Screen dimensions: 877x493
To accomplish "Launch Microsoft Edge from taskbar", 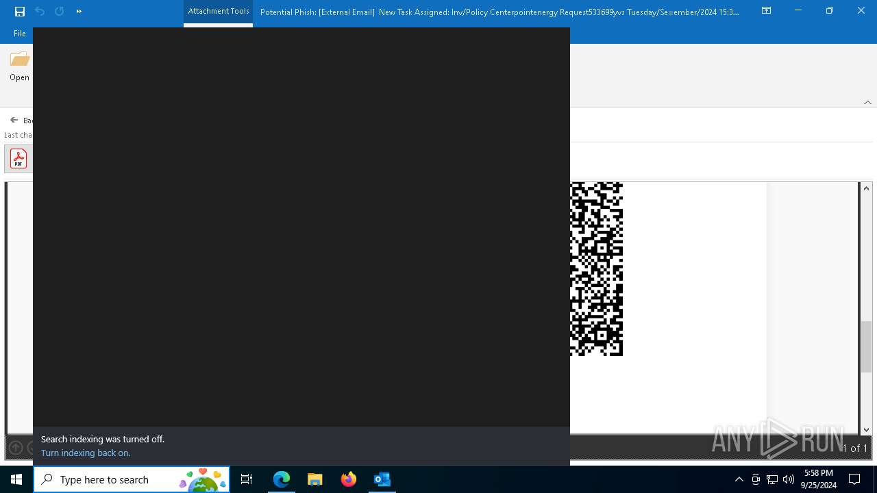I will coord(282,479).
